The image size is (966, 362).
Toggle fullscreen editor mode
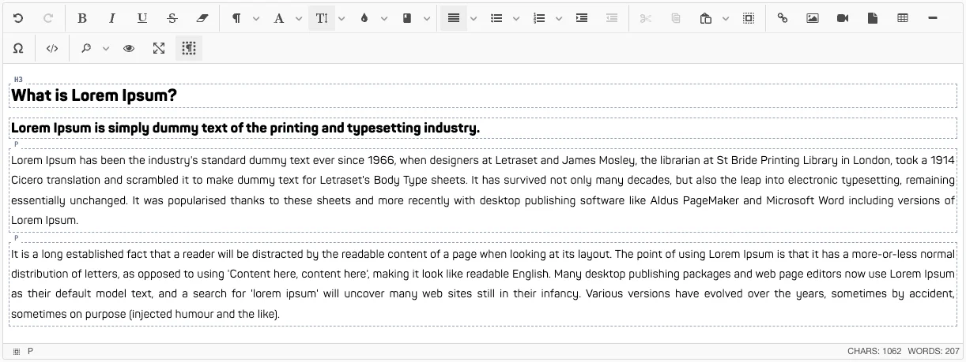[159, 48]
